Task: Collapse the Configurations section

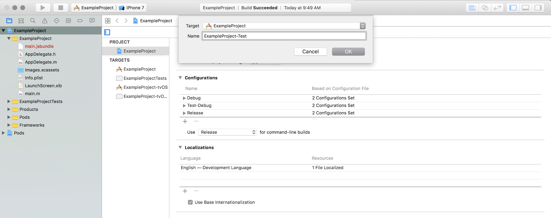Action: coord(180,78)
